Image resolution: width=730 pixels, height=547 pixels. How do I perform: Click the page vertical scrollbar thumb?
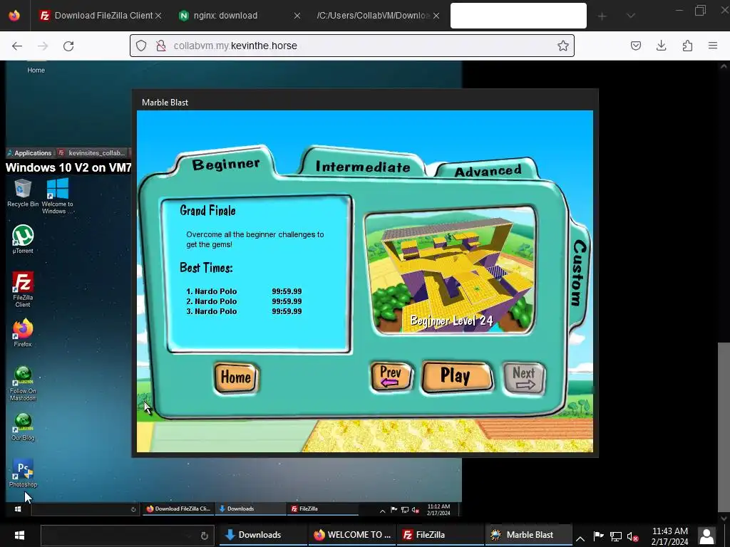click(x=724, y=427)
